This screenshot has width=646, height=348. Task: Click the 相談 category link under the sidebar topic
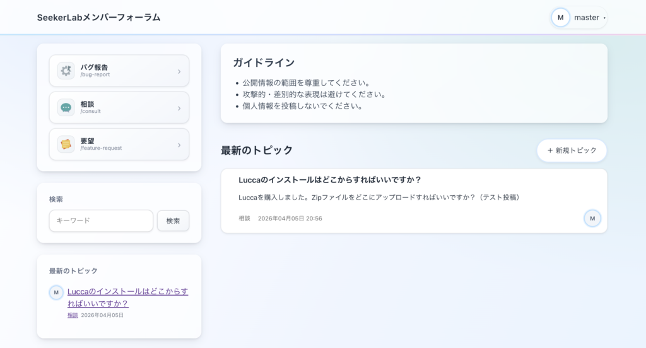pos(73,315)
